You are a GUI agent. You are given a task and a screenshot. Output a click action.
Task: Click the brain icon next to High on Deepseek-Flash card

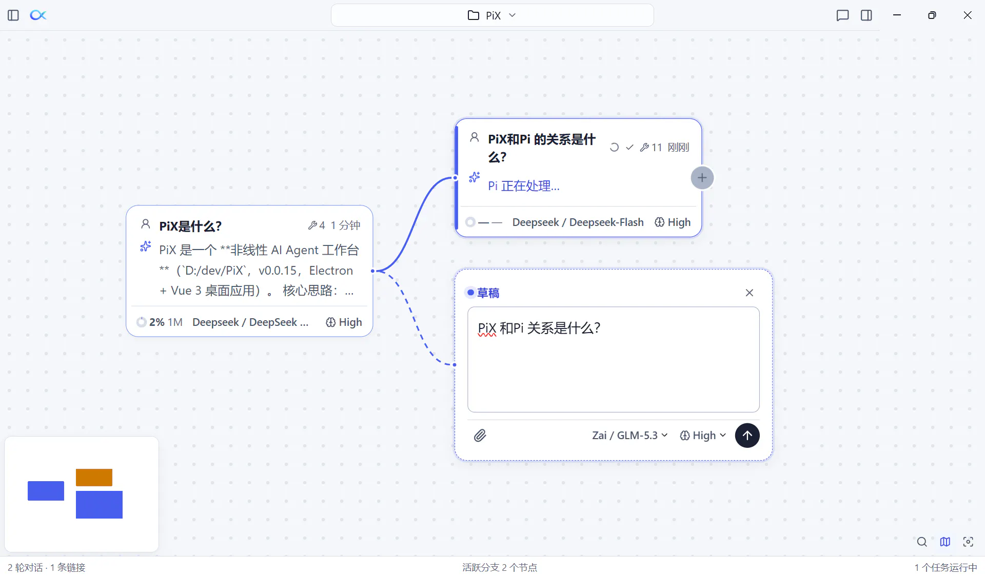[x=660, y=222]
